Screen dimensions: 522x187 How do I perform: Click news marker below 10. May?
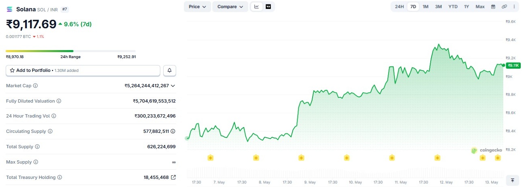click(347, 158)
